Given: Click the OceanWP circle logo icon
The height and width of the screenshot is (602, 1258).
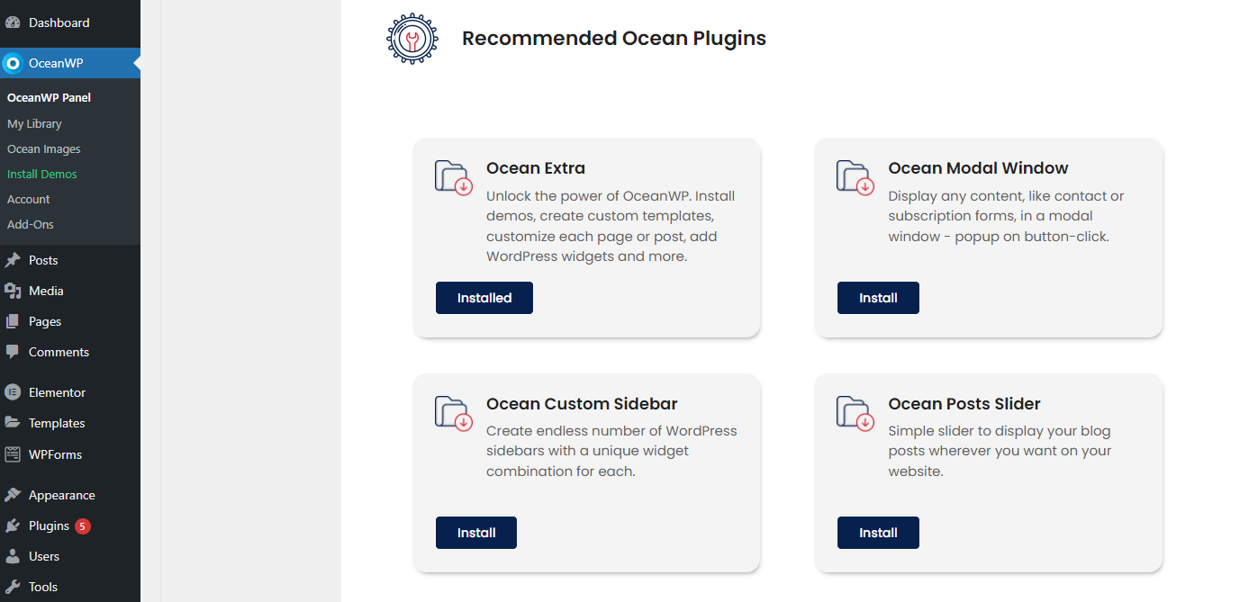Looking at the screenshot, I should coord(13,63).
